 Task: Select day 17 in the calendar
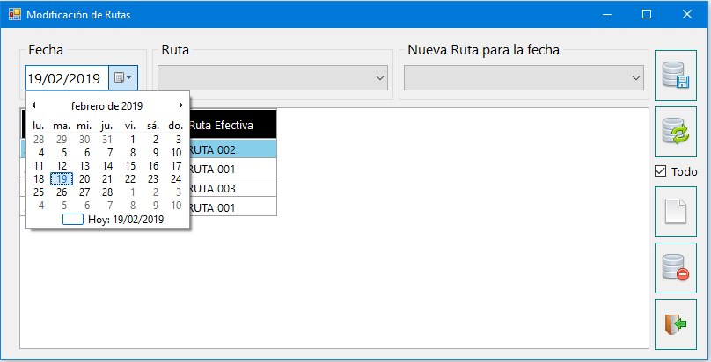176,166
